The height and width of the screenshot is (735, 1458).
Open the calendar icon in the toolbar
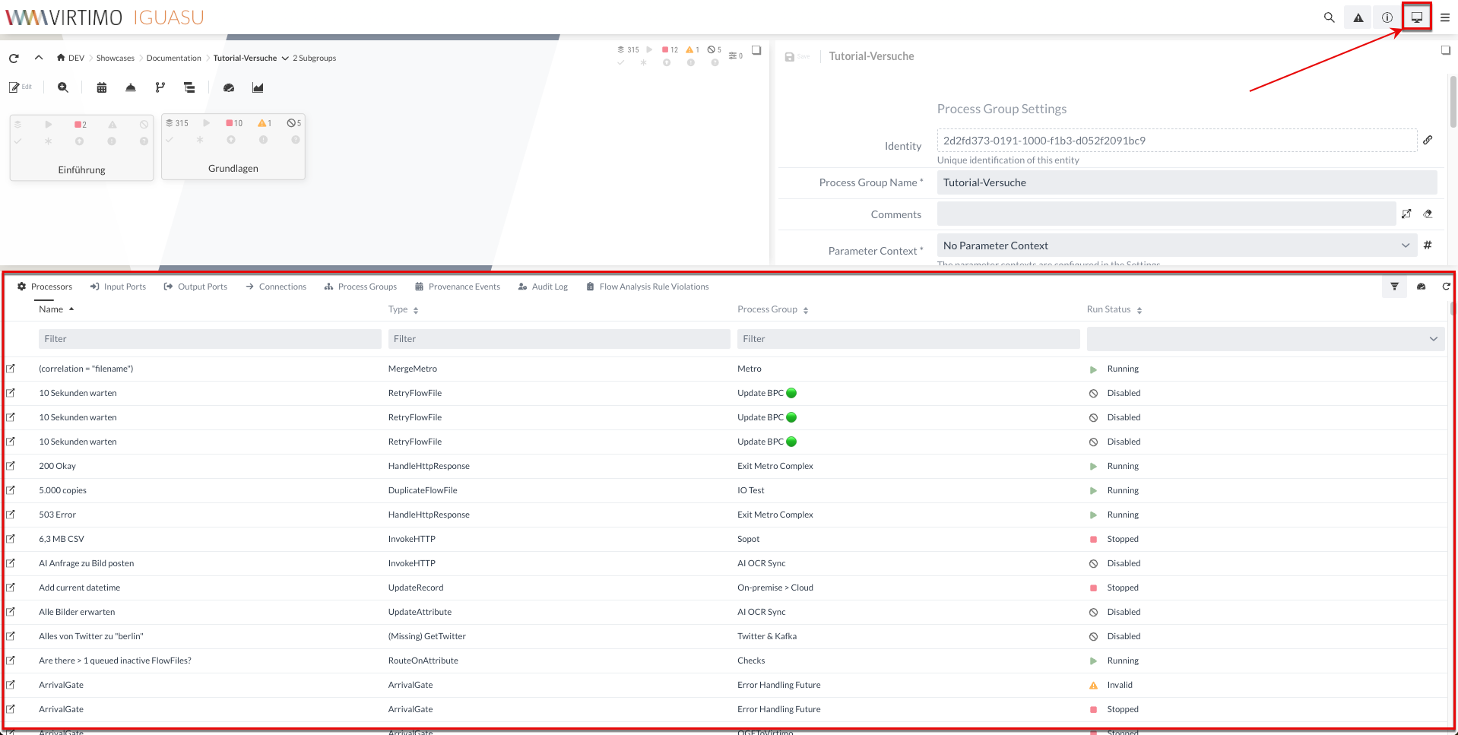pyautogui.click(x=101, y=87)
